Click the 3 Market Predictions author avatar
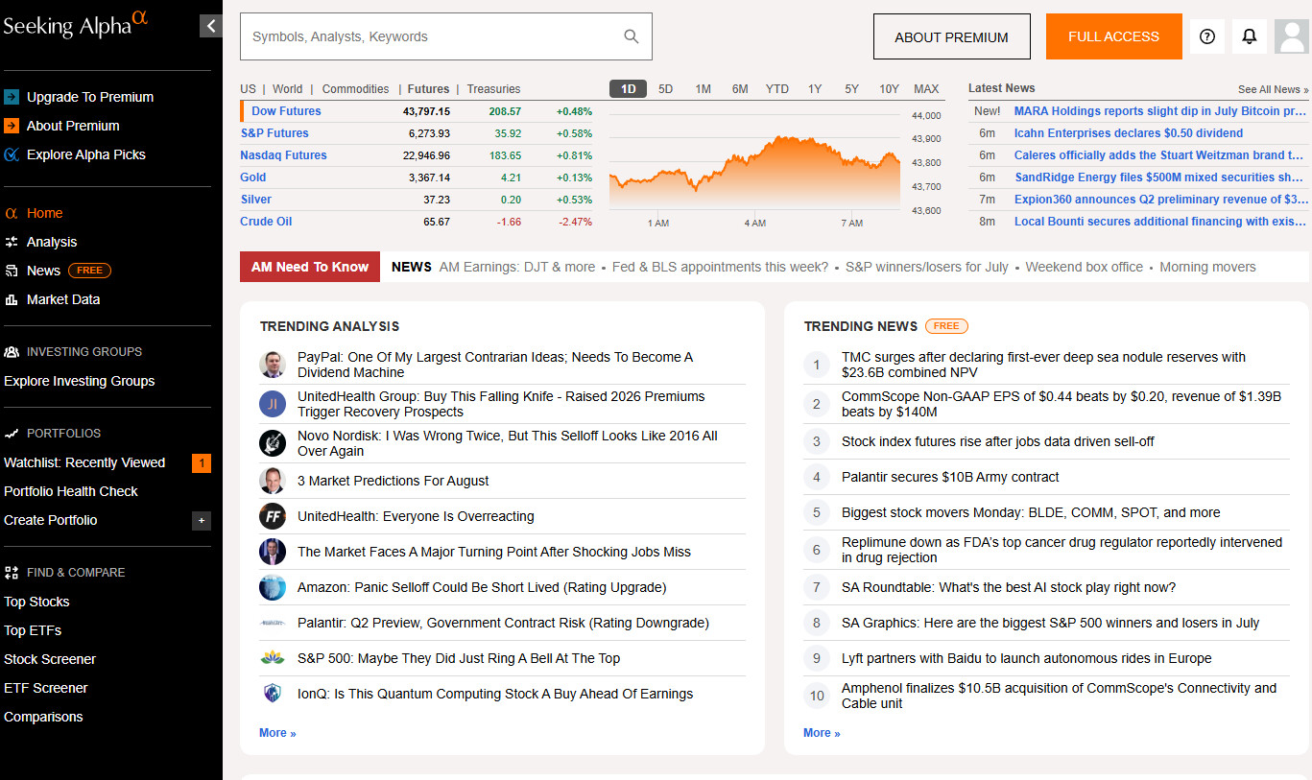This screenshot has width=1312, height=780. click(x=273, y=481)
